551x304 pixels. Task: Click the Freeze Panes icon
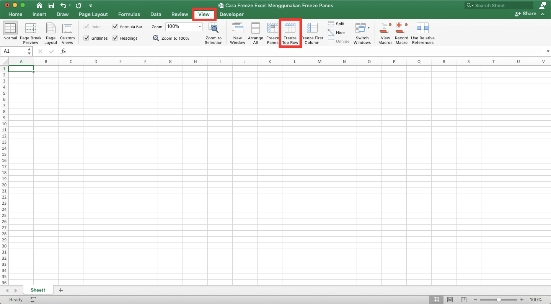pyautogui.click(x=273, y=29)
